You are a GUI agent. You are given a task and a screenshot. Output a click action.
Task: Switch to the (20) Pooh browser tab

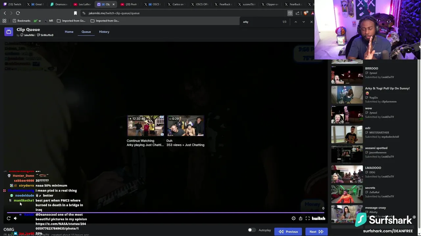[129, 4]
